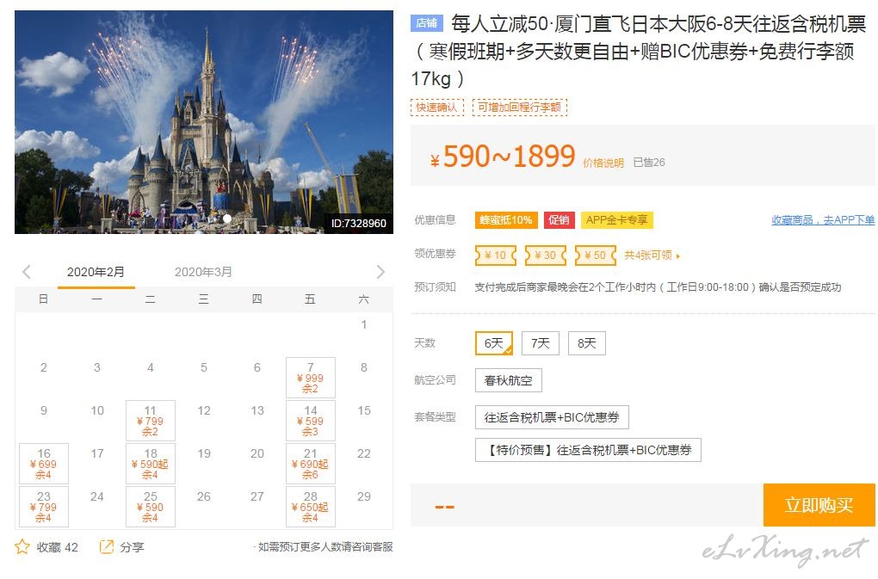
Task: Click the 可增加回程行李额 tag
Action: pos(520,107)
